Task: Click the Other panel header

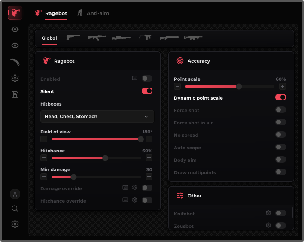Action: point(231,196)
